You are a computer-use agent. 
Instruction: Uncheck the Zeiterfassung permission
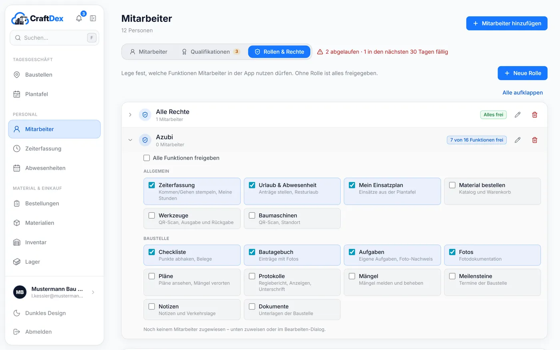pyautogui.click(x=152, y=185)
